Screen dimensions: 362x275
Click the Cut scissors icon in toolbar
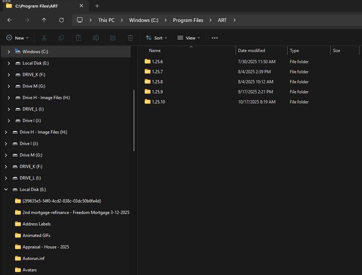44,38
